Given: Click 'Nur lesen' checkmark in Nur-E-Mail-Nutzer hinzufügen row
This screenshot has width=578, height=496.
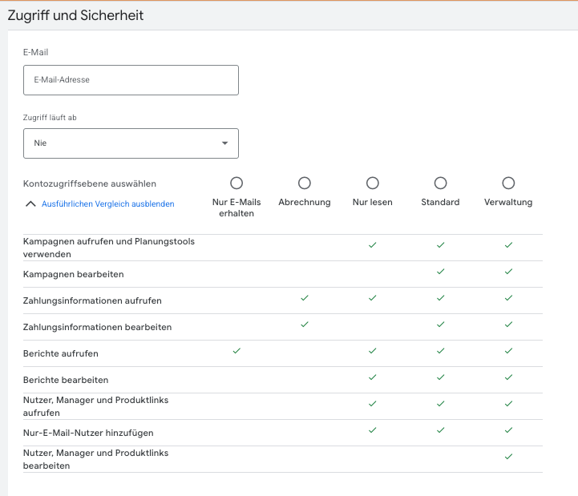Looking at the screenshot, I should coord(373,430).
